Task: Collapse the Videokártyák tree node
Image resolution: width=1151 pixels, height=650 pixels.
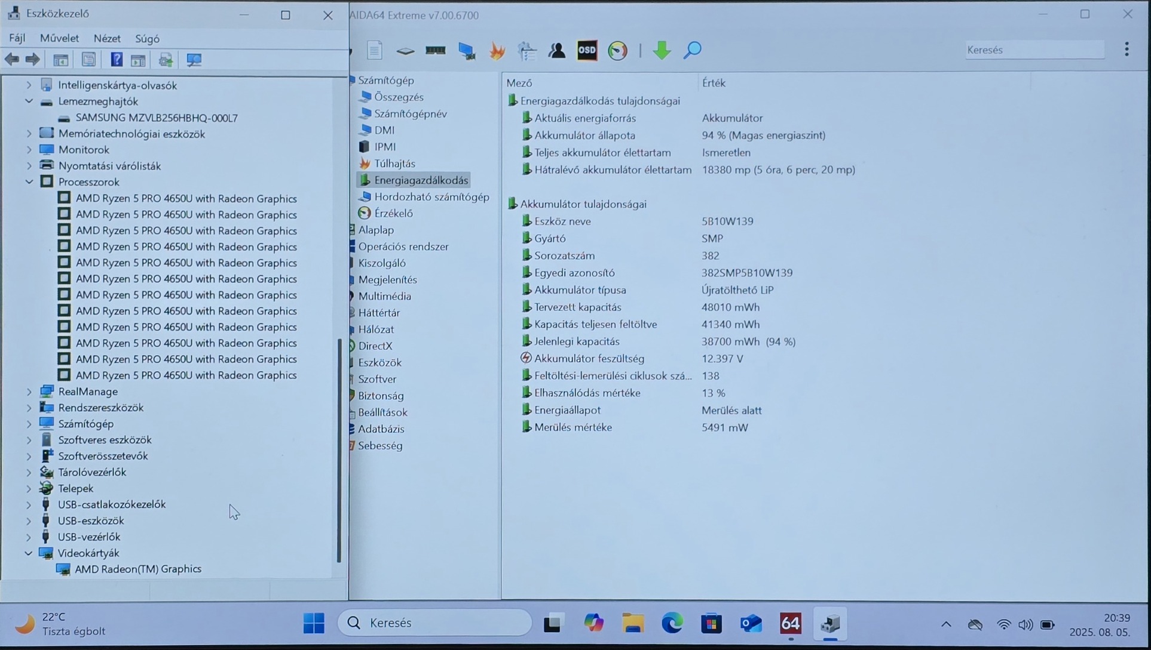Action: pyautogui.click(x=29, y=553)
